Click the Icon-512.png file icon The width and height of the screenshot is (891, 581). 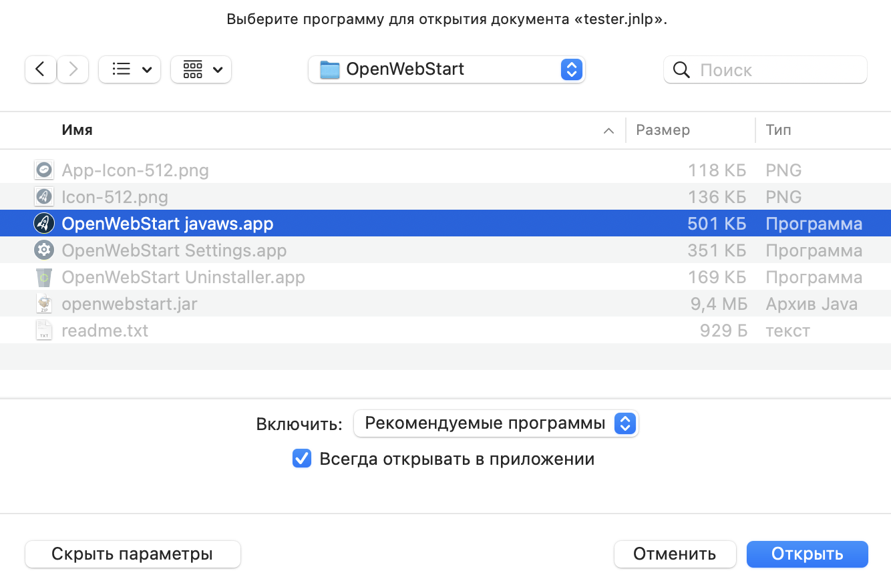click(44, 197)
